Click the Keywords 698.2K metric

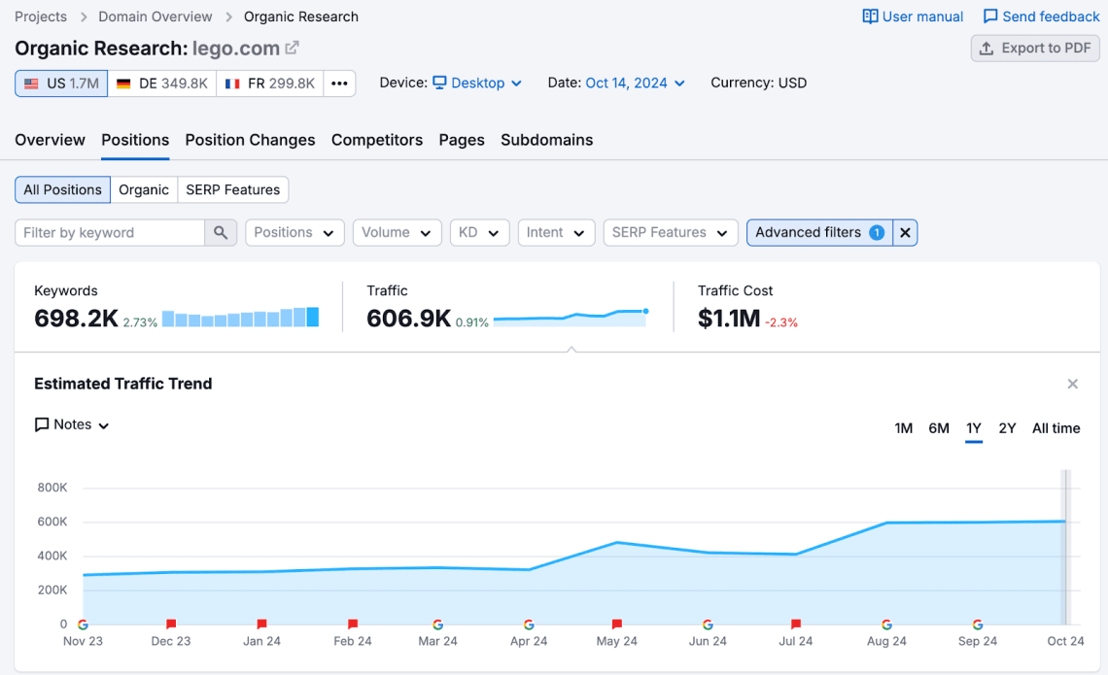[77, 319]
